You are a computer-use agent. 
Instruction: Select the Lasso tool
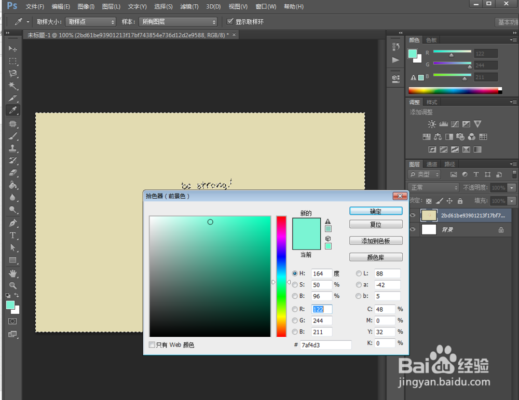pyautogui.click(x=12, y=74)
